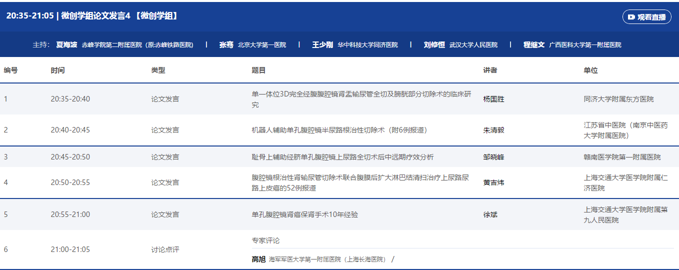Click the 时间 column header
The height and width of the screenshot is (270, 679).
[57, 70]
